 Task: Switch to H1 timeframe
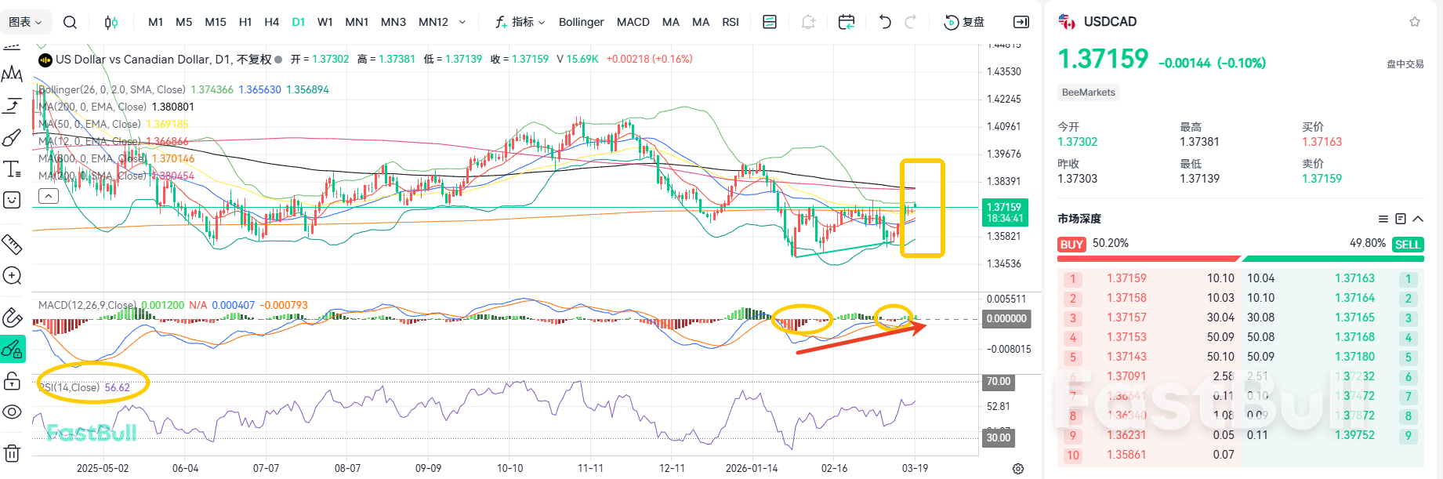(245, 22)
